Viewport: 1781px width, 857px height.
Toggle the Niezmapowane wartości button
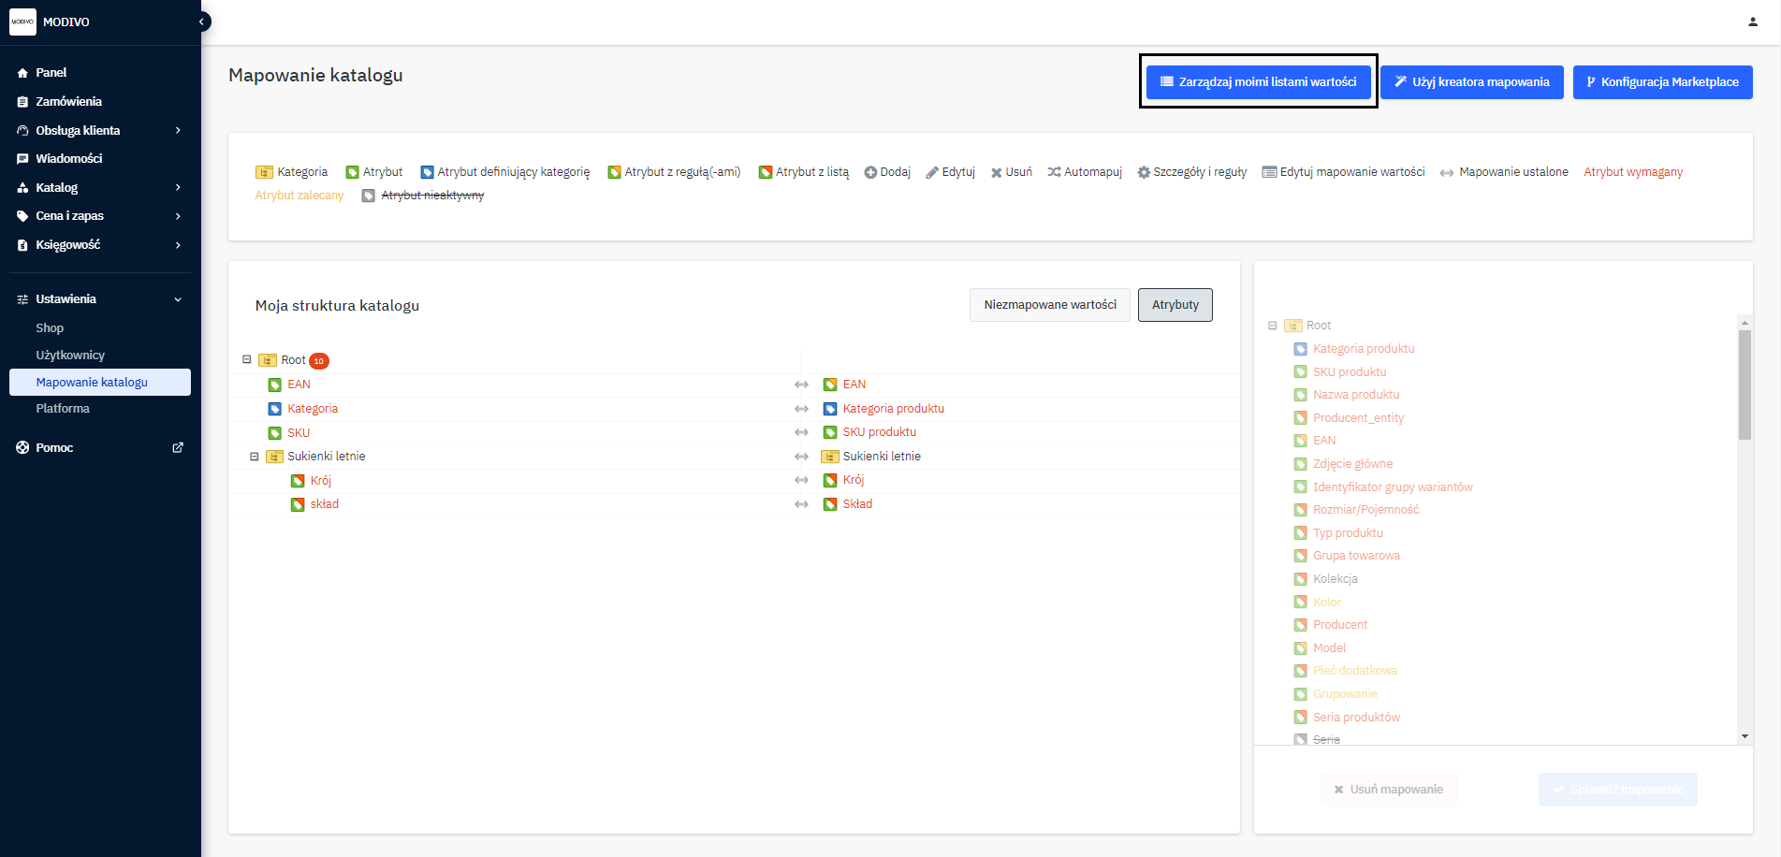[x=1049, y=305]
